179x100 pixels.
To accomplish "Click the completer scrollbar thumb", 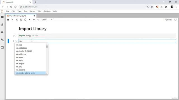I will [47, 47].
